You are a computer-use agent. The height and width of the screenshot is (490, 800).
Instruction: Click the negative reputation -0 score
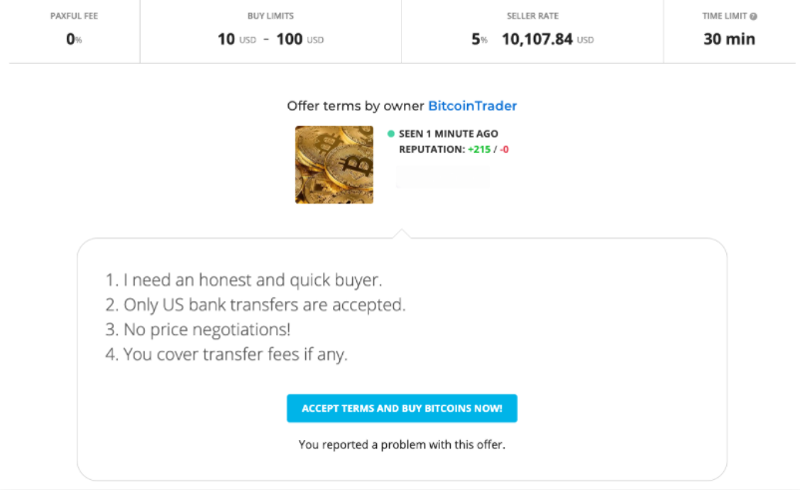pos(503,150)
